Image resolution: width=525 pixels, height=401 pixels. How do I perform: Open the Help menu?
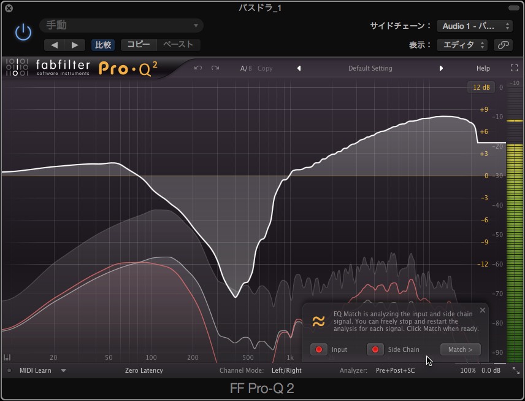point(483,68)
